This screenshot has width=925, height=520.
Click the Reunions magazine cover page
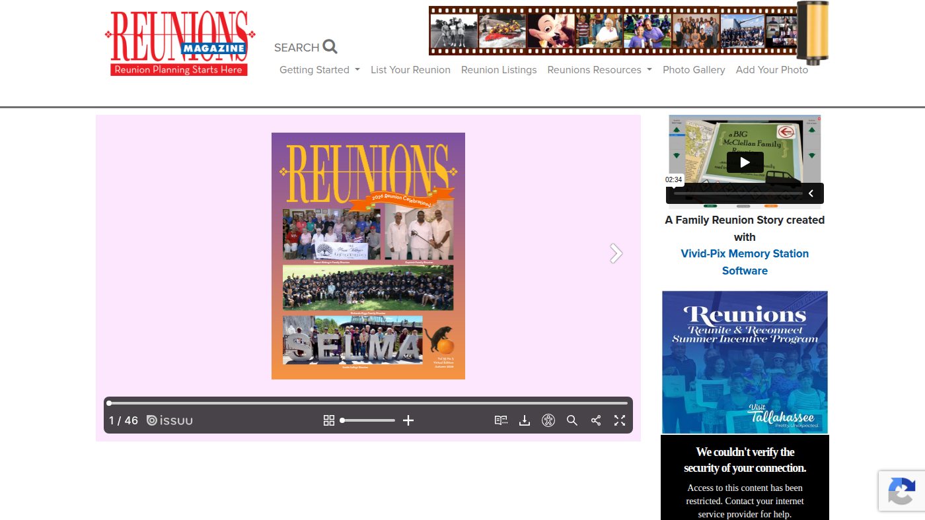368,256
